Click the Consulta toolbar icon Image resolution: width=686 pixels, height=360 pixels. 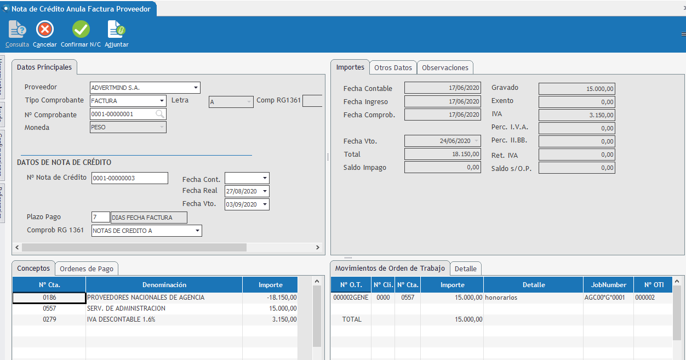[x=17, y=30]
